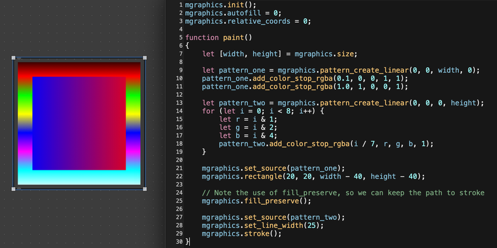Screen dimensions: 497x248
Task: Place cursor after the closing brace on line 30
Action: [x=190, y=242]
